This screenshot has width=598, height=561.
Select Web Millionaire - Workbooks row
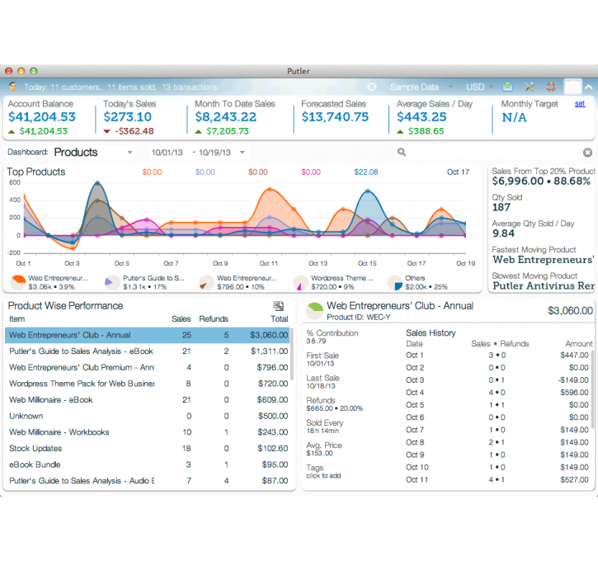point(148,432)
